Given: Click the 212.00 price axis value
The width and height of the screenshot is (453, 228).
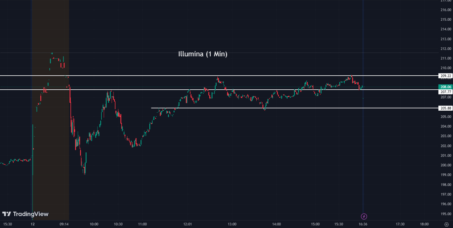Looking at the screenshot, I should [446, 49].
